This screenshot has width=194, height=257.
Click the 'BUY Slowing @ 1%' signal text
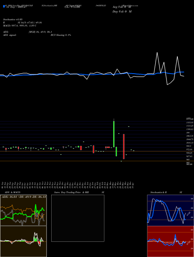click(x=61, y=35)
